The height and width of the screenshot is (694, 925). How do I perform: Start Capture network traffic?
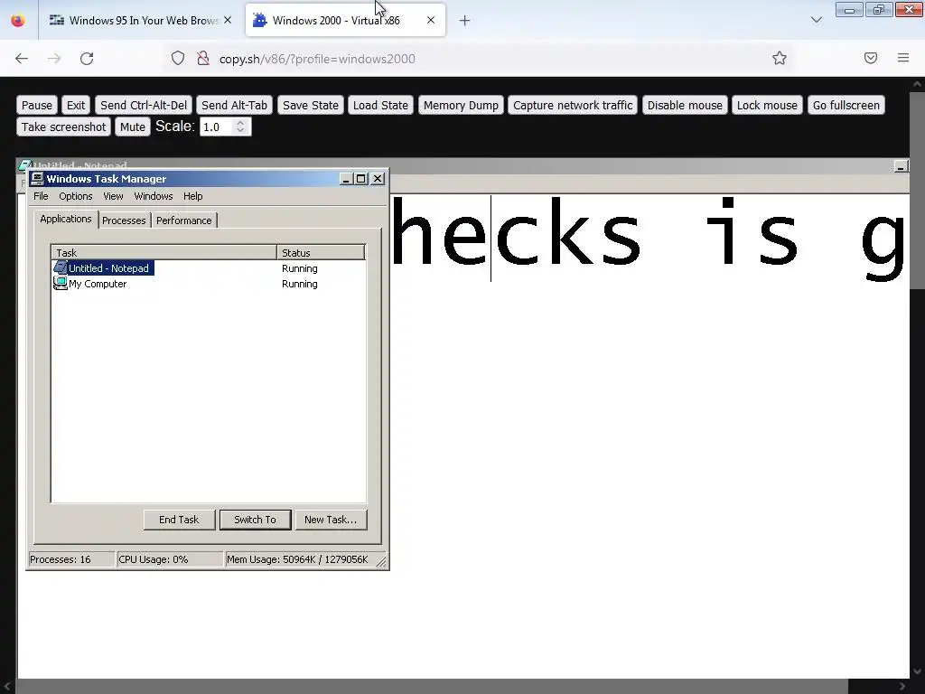(572, 105)
